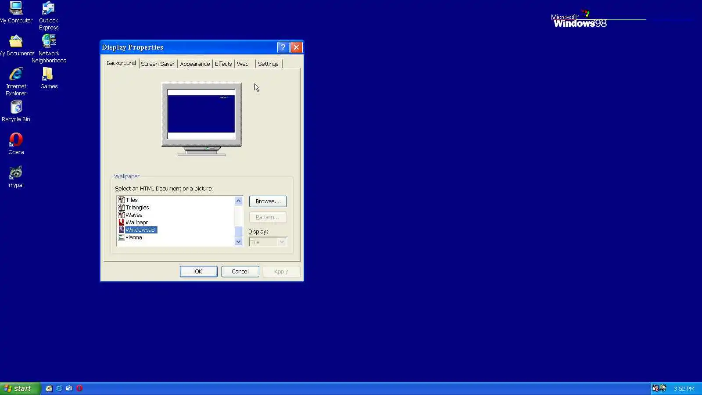Confirm with the OK button
This screenshot has width=702, height=395.
[x=198, y=272]
